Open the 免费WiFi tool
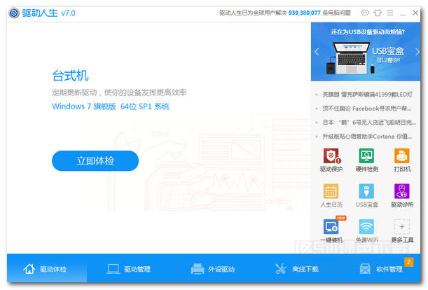This screenshot has width=428, height=290. (366, 231)
